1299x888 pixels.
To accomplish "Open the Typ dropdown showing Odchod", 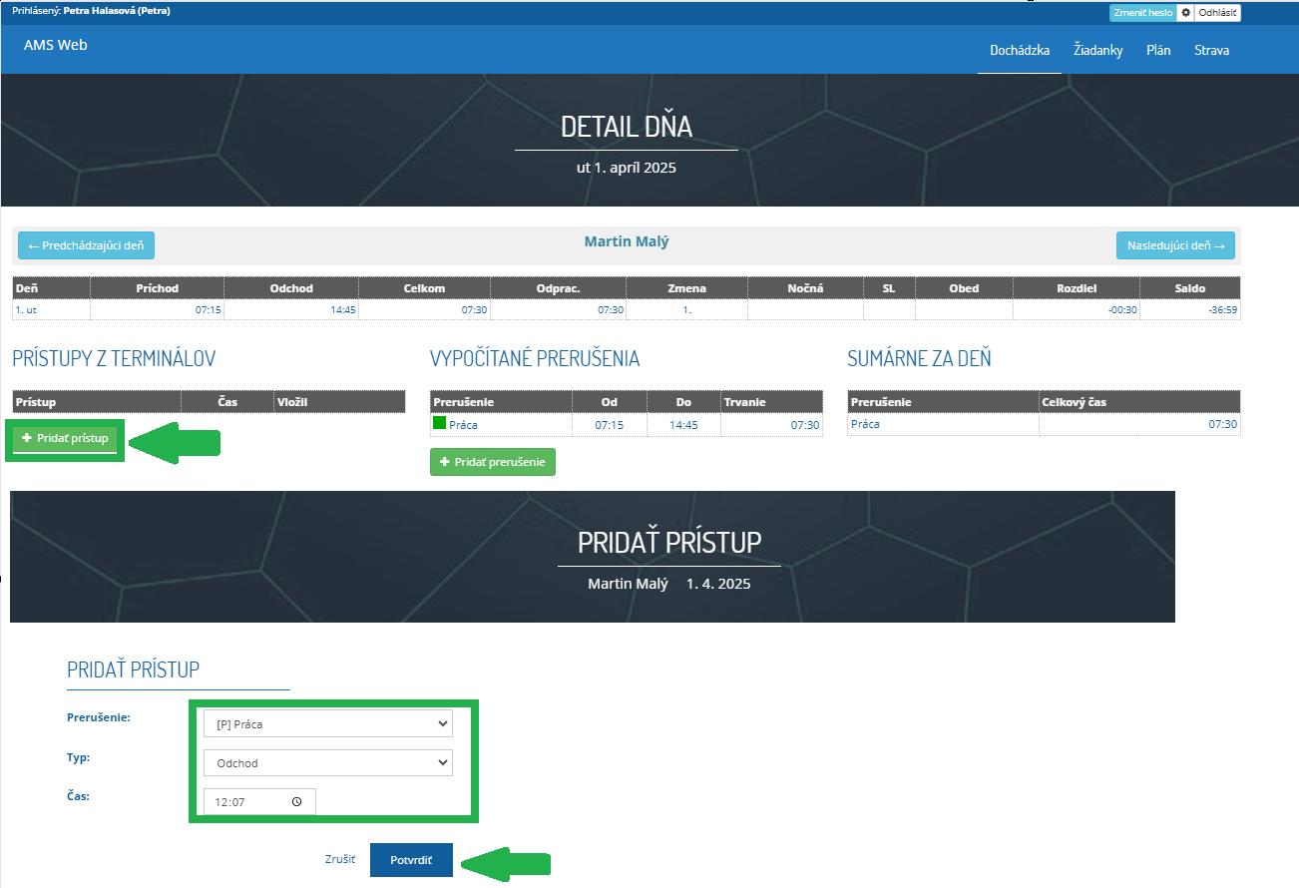I will pyautogui.click(x=327, y=762).
